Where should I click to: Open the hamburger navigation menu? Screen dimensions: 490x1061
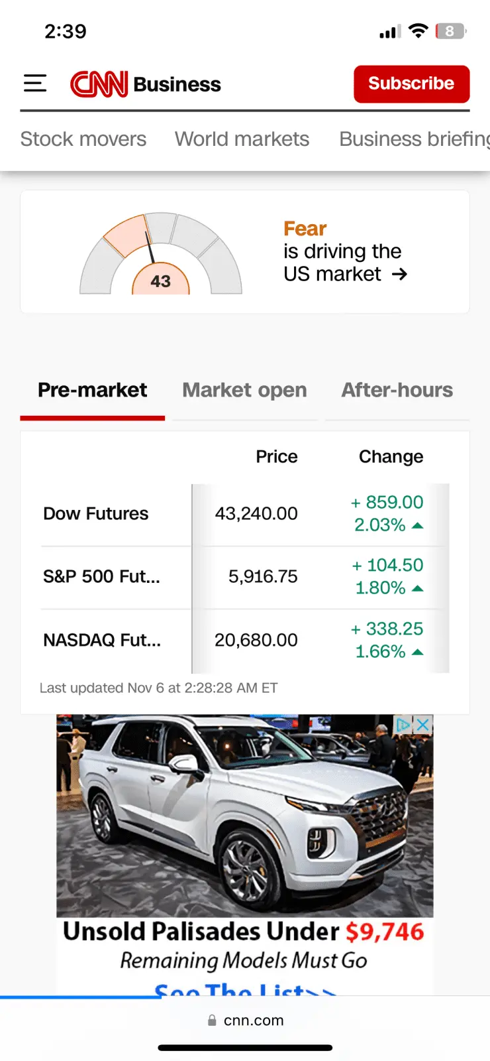click(35, 84)
